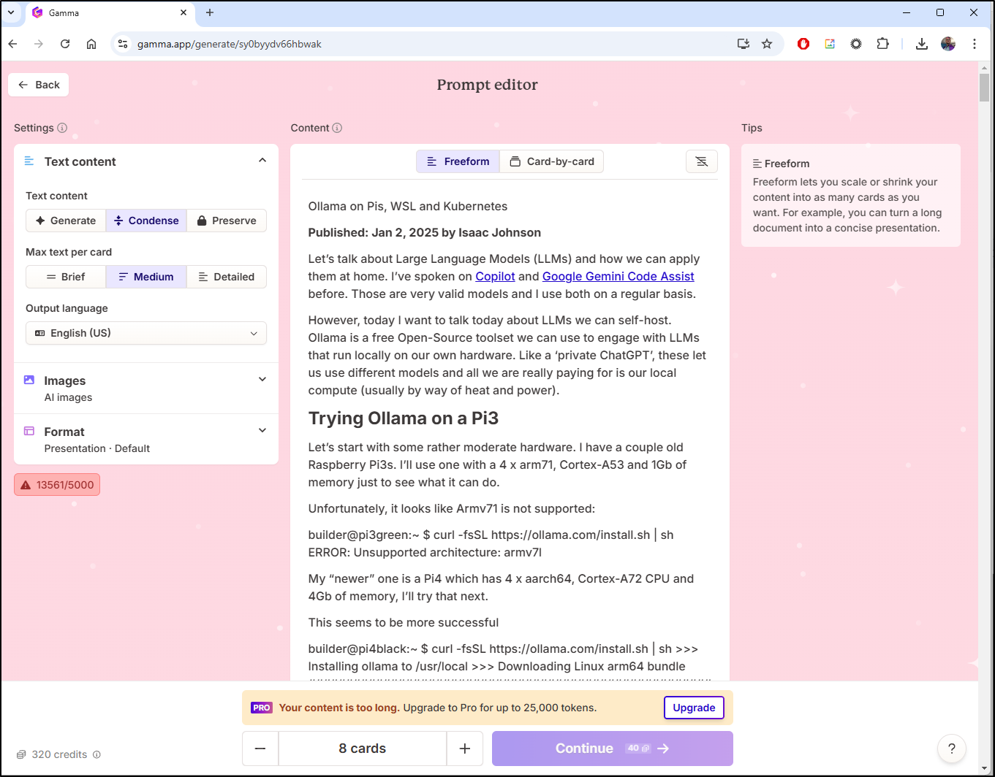Expand the Format section
Viewport: 995px width, 777px height.
(x=262, y=431)
